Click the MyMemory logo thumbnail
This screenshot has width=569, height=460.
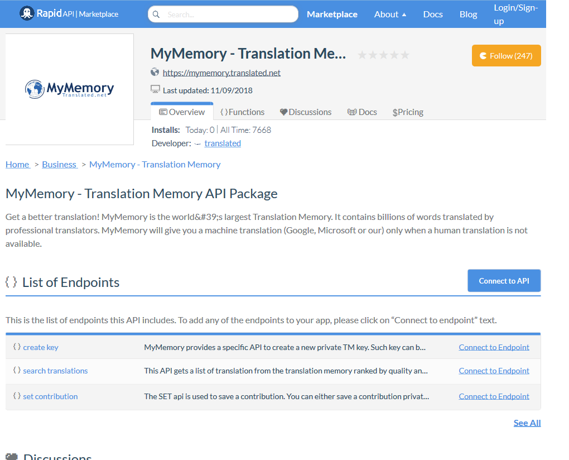click(70, 89)
